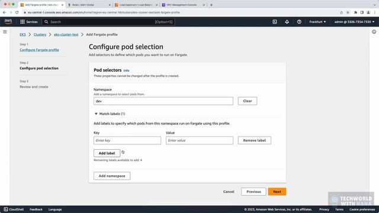
Task: Select the Step 3 Review and create text
Action: 34,87
